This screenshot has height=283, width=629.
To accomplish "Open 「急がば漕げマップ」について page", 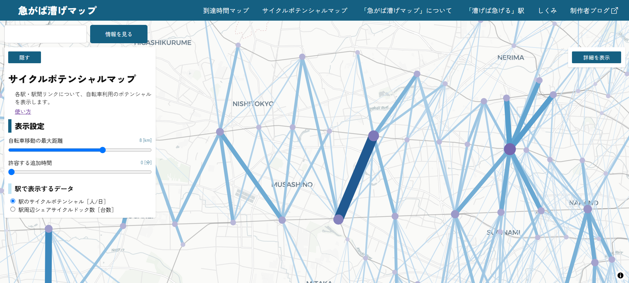I will [x=407, y=10].
